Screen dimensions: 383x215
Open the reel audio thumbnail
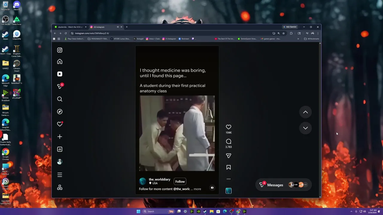[x=229, y=191]
